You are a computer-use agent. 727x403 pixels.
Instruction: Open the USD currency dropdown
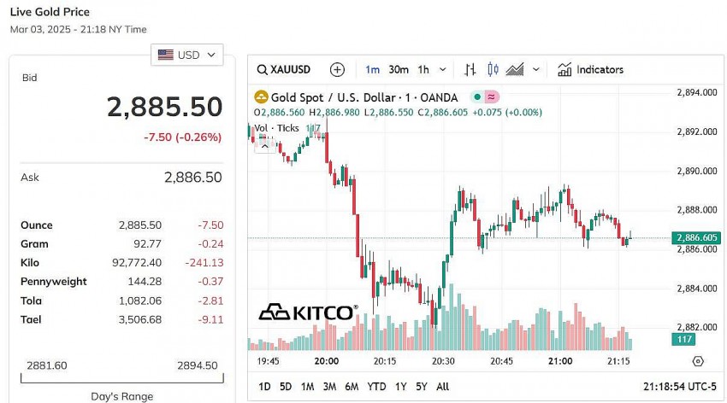(x=187, y=55)
